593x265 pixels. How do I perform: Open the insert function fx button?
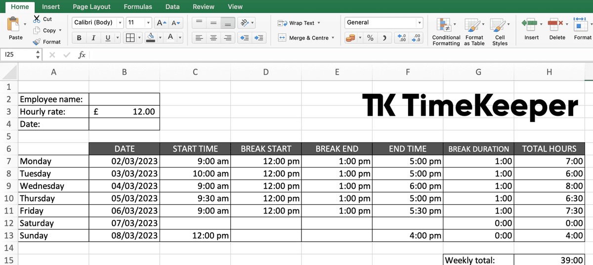[82, 55]
